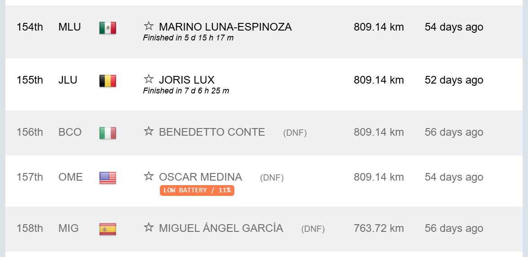528x257 pixels.
Task: Star Marino Luna-Espinoza as favorite
Action: click(149, 26)
